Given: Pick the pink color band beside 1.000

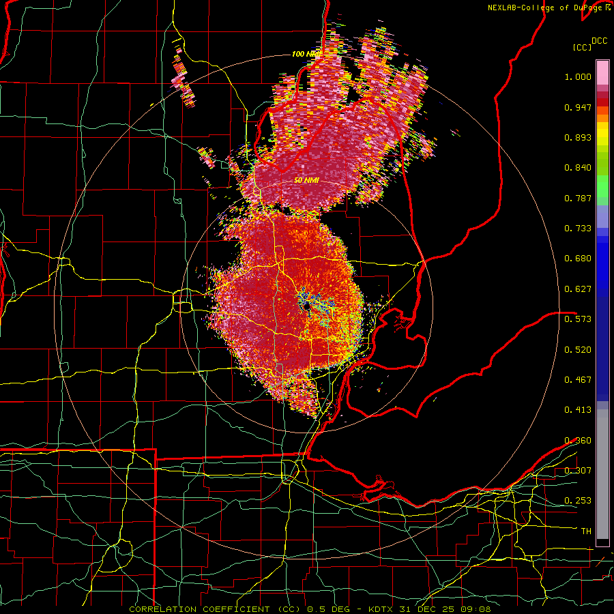Looking at the screenshot, I should pyautogui.click(x=602, y=73).
